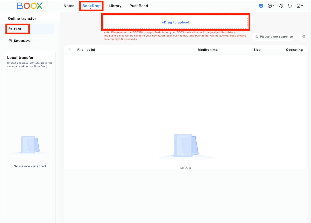Click the Drag to upload area
The image size is (311, 223).
pos(175,22)
